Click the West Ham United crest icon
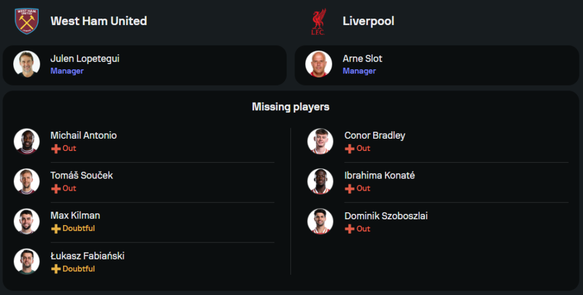This screenshot has width=583, height=295. click(x=26, y=21)
